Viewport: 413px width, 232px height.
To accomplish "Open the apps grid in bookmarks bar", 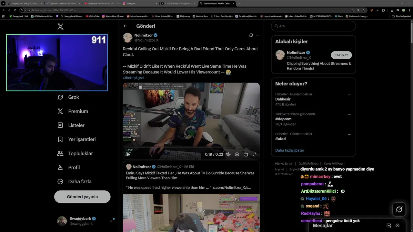I will tap(3, 16).
